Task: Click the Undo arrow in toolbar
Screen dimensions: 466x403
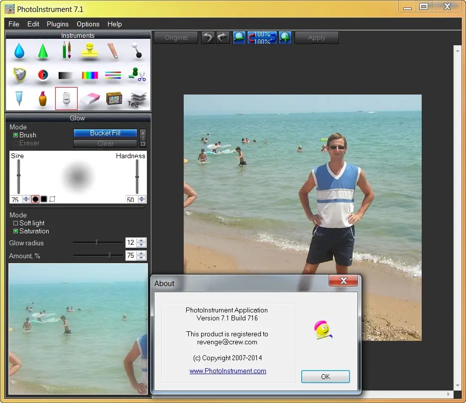Action: (208, 38)
